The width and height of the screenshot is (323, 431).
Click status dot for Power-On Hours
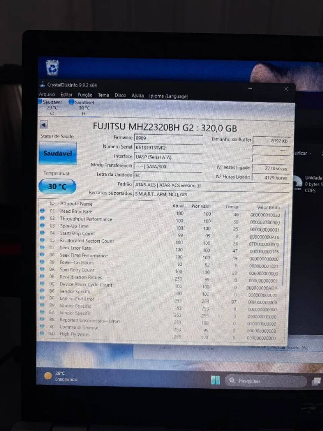click(x=42, y=262)
